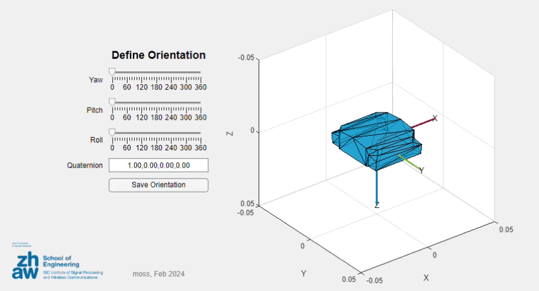
Task: Set Yaw slider to the 180 mark
Action: (x=156, y=72)
